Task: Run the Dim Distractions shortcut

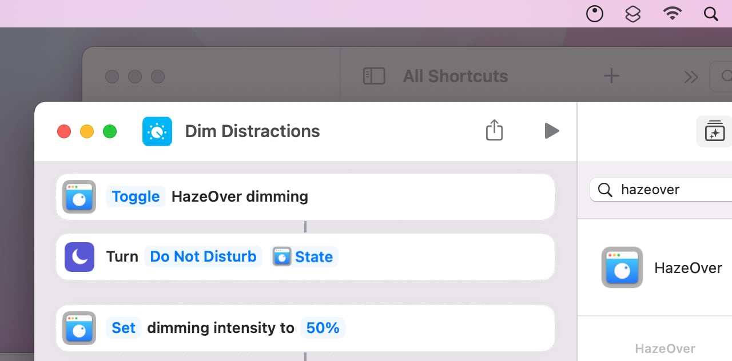Action: point(551,131)
